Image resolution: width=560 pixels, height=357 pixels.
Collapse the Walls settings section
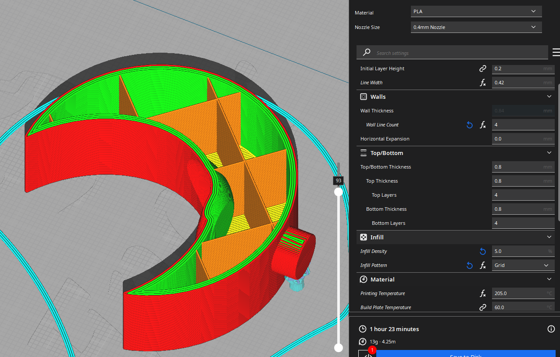click(x=549, y=97)
